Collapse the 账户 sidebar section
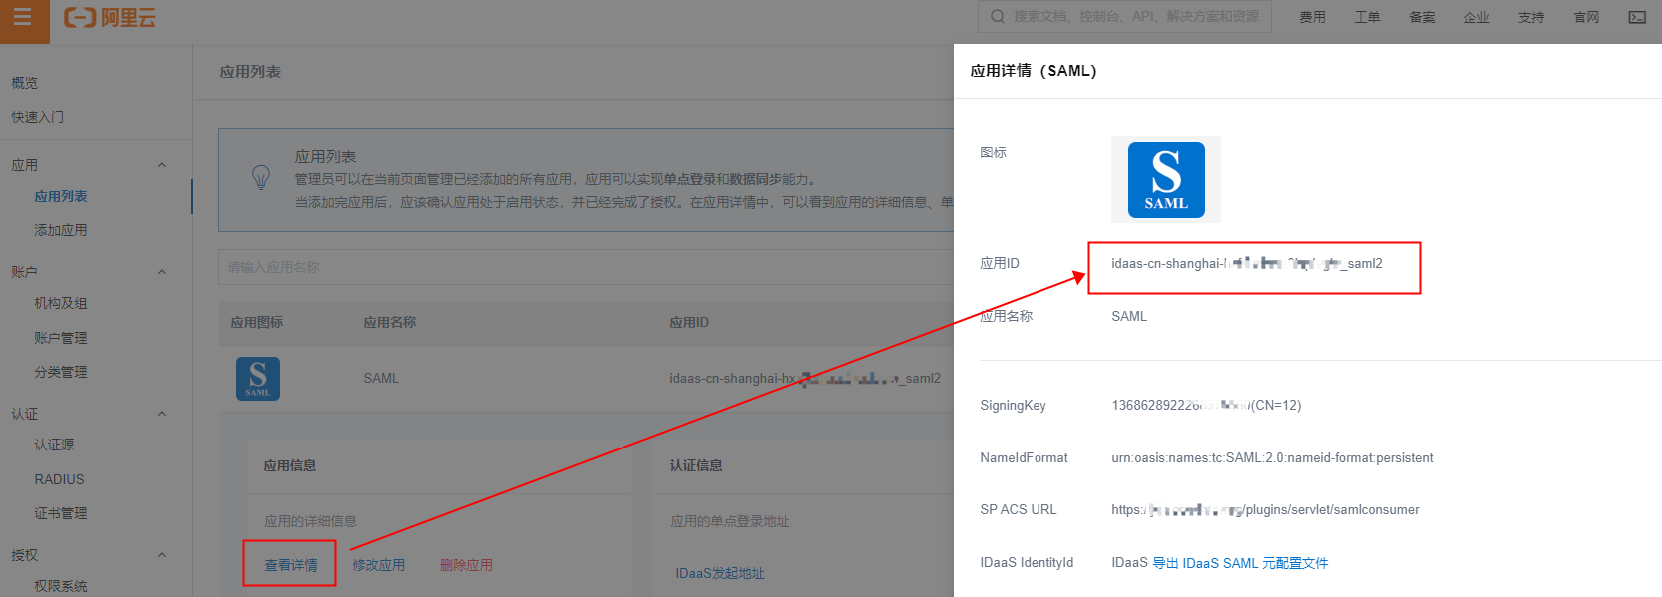The image size is (1662, 597). tap(162, 272)
